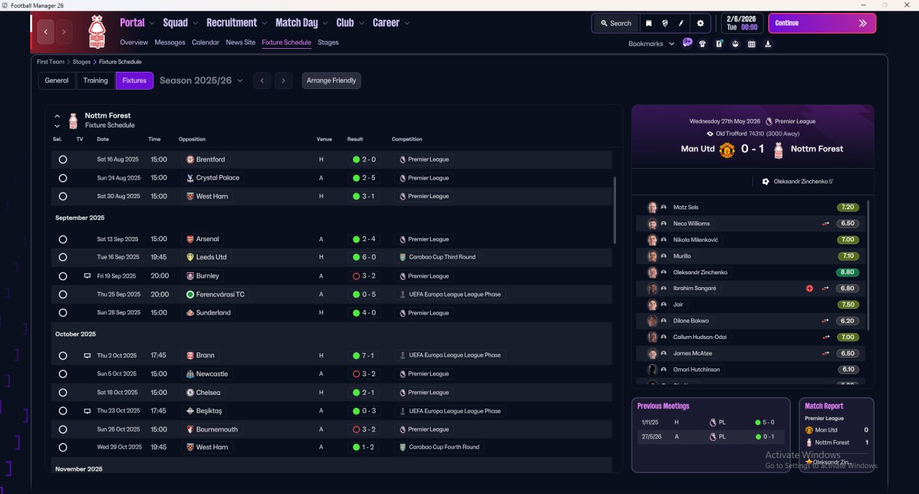Switch to the Training tab
This screenshot has height=494, width=919.
click(x=95, y=80)
